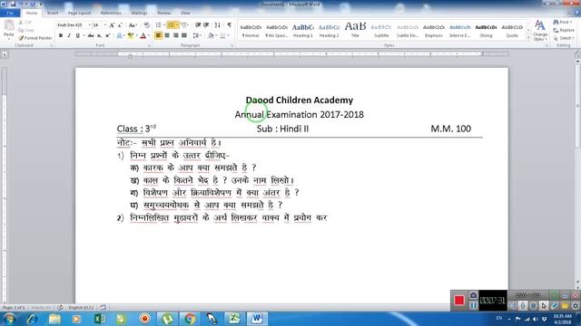Click the Copy command
The height and width of the screenshot is (326, 581).
tap(26, 30)
